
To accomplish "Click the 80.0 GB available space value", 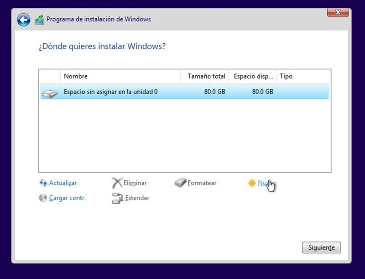I will [x=263, y=92].
